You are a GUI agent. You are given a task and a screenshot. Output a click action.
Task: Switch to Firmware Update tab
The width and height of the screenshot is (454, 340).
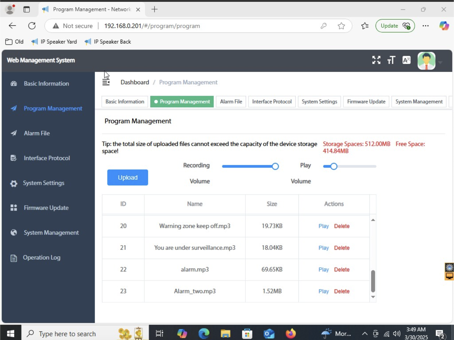point(366,102)
